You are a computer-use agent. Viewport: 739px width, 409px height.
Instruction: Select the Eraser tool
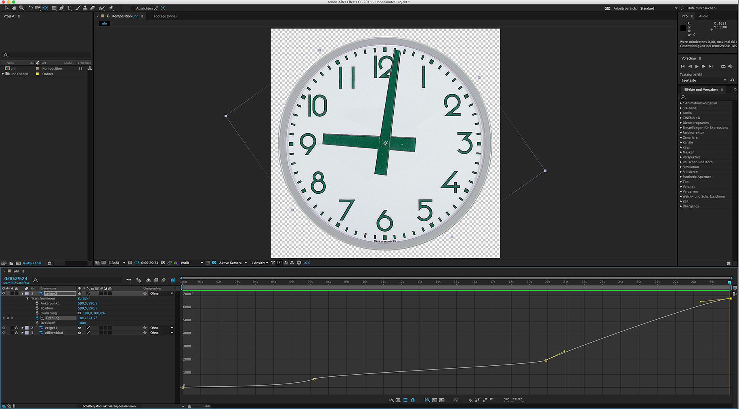pyautogui.click(x=92, y=8)
